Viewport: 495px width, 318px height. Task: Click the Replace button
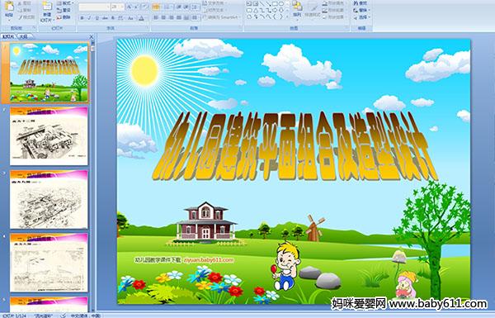361,10
